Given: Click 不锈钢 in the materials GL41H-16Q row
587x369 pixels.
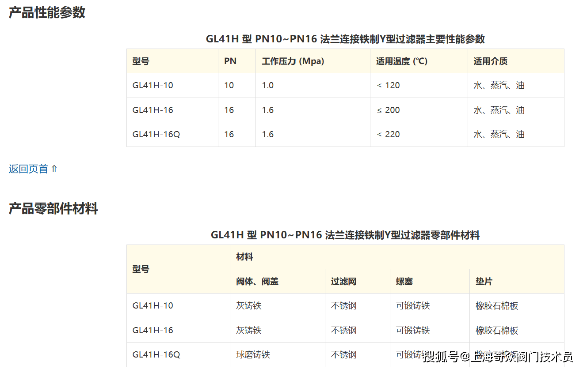Looking at the screenshot, I should click(x=344, y=354).
